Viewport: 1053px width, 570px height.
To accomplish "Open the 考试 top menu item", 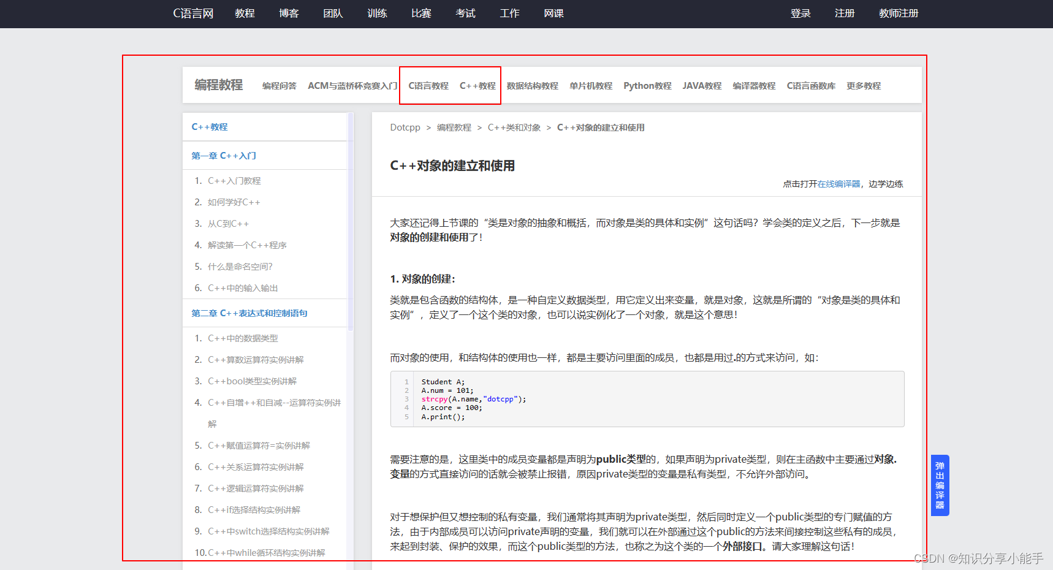I will [465, 13].
